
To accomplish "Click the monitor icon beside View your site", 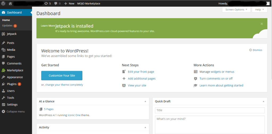I will (124, 85).
